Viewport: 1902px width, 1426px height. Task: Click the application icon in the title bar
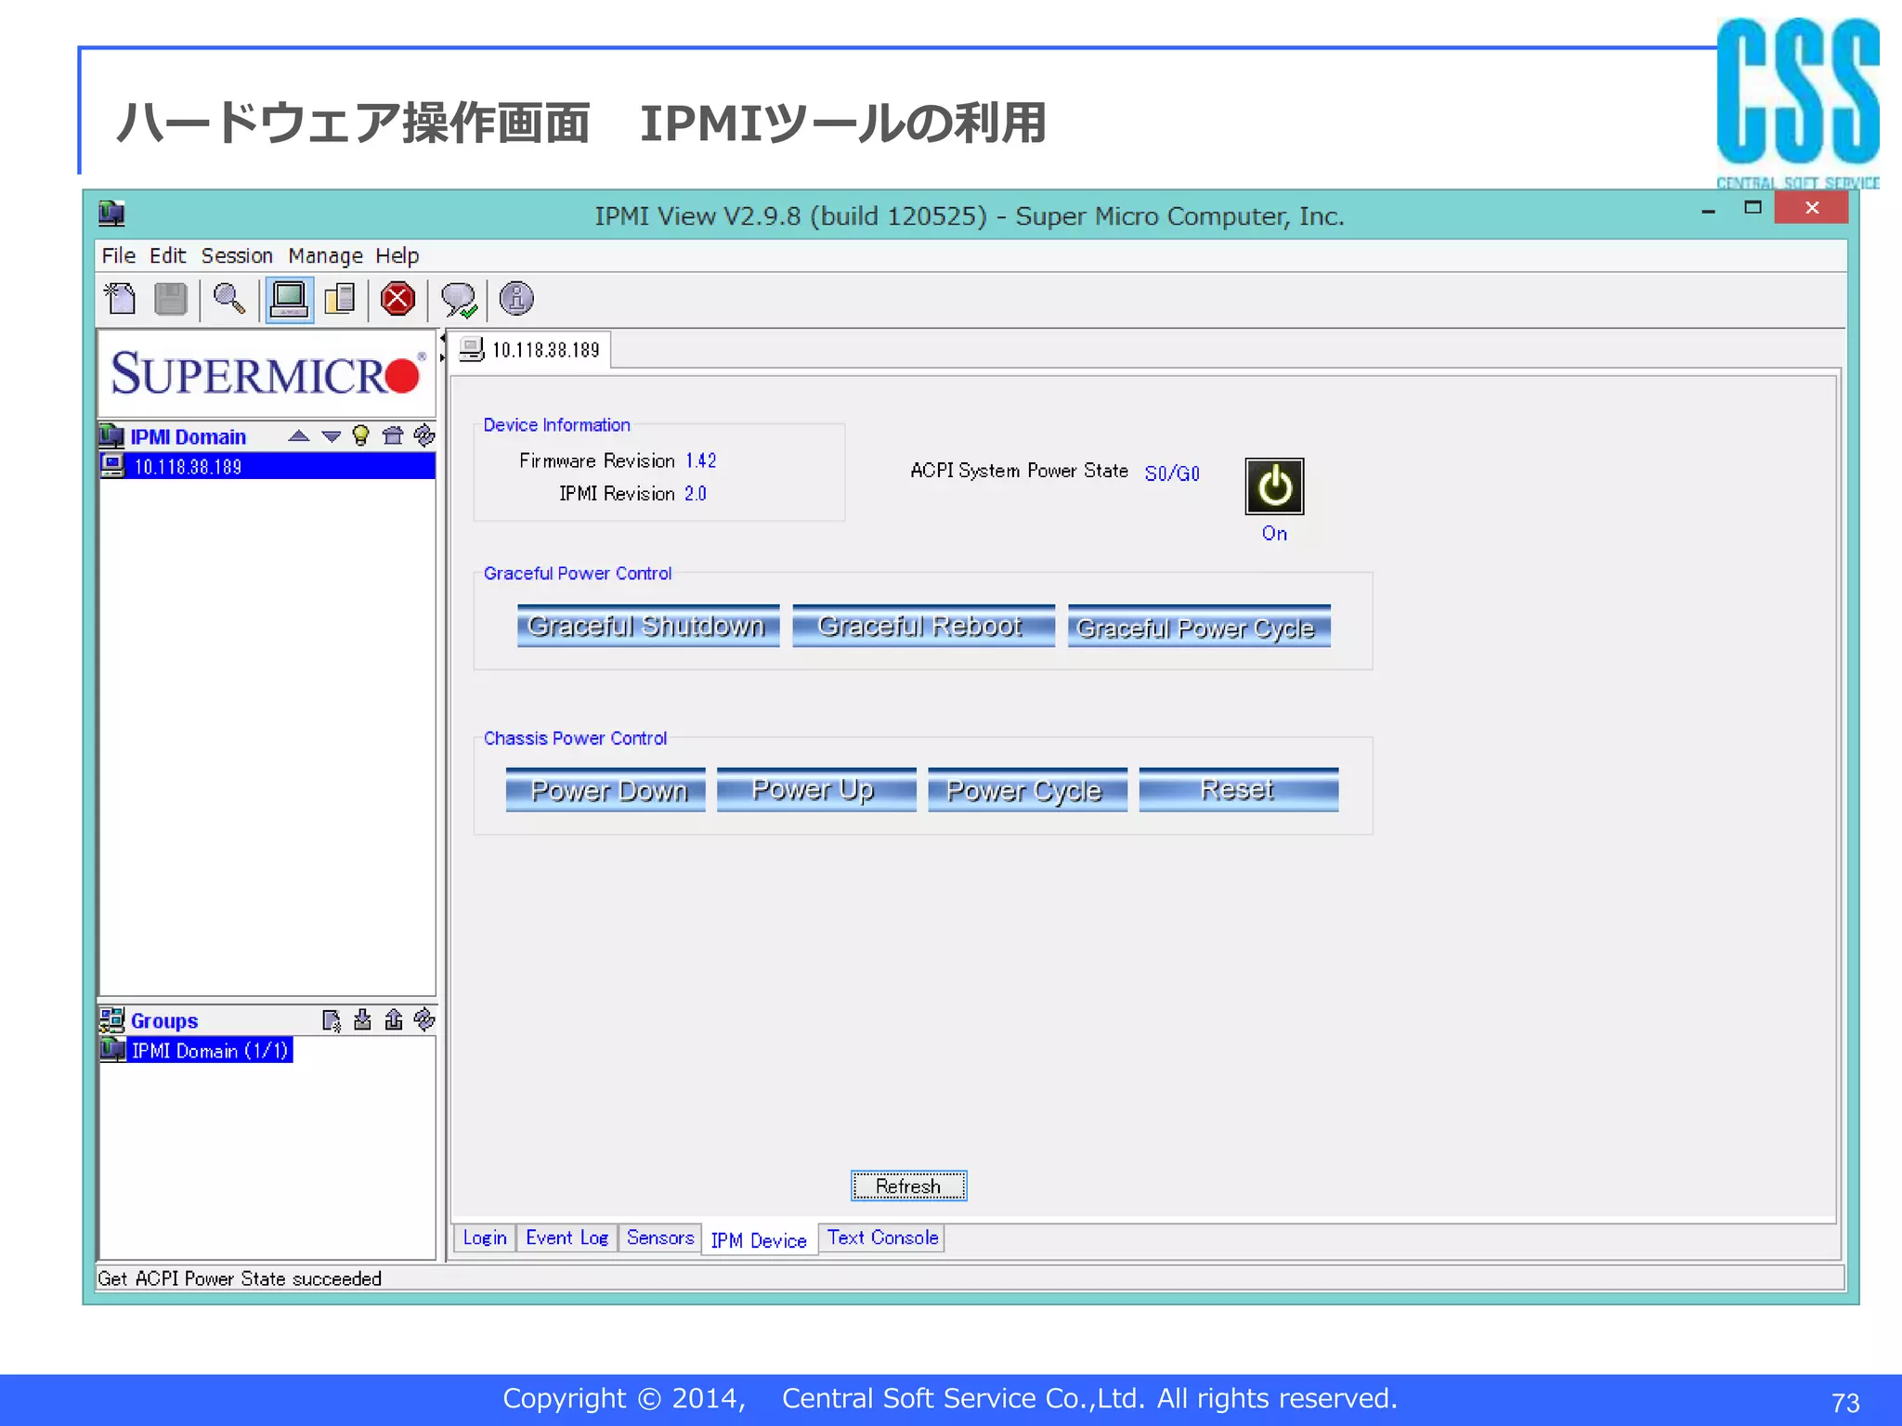[x=111, y=214]
